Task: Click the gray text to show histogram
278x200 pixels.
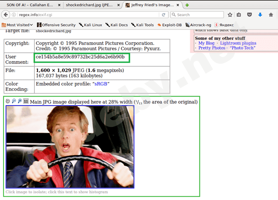Action: coord(57,192)
